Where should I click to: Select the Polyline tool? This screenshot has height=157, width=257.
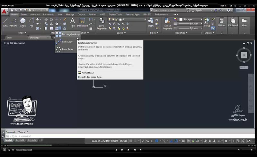[x=13, y=22]
